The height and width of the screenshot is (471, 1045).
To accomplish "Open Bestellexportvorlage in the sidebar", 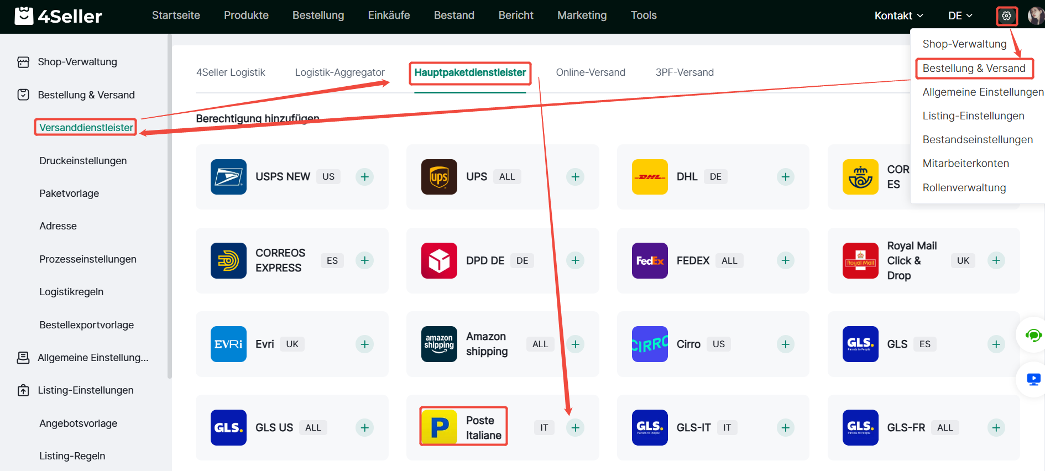I will [x=86, y=325].
